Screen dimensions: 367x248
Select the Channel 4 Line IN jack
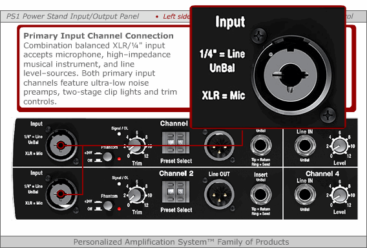click(305, 195)
